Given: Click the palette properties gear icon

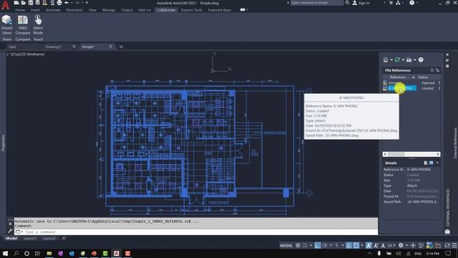Looking at the screenshot, I should (447, 66).
